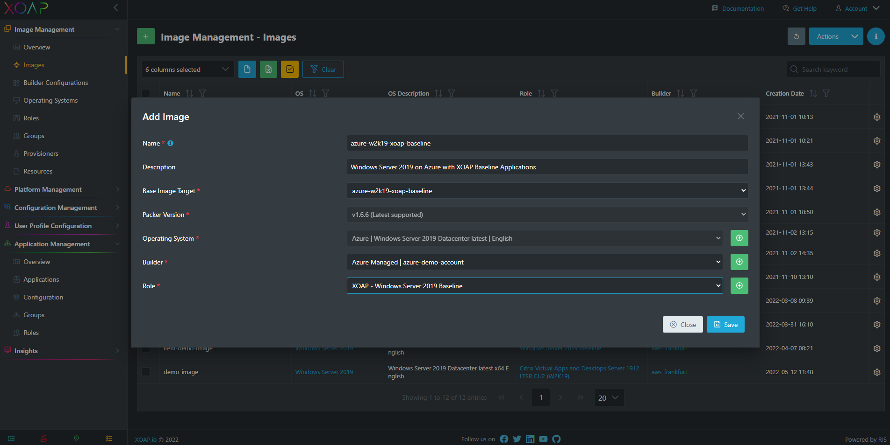Filter the Name column
Image resolution: width=890 pixels, height=445 pixels.
tap(202, 93)
